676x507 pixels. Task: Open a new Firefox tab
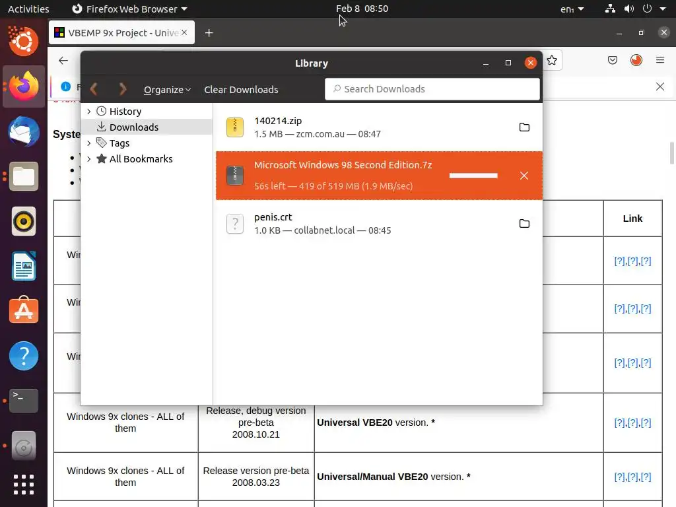(x=209, y=33)
